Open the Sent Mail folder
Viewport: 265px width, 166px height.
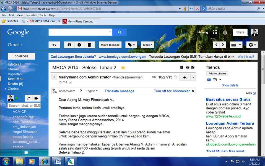click(15, 79)
